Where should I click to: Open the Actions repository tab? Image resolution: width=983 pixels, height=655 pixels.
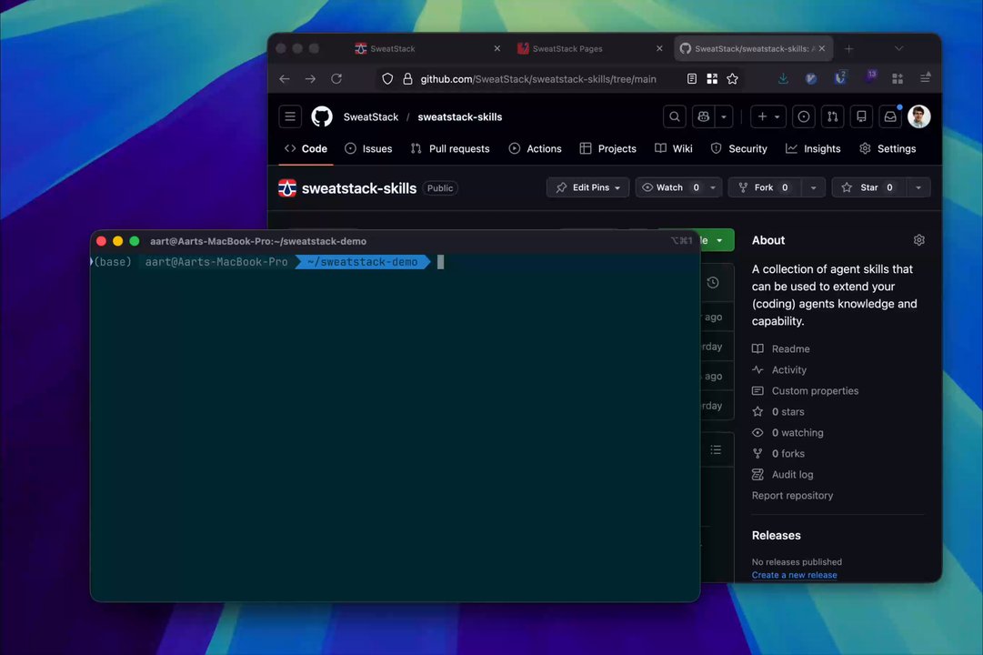click(535, 148)
